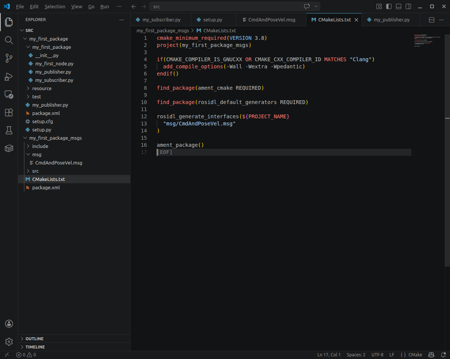Go forward with the right arrow
The width and height of the screenshot is (450, 359).
(144, 6)
